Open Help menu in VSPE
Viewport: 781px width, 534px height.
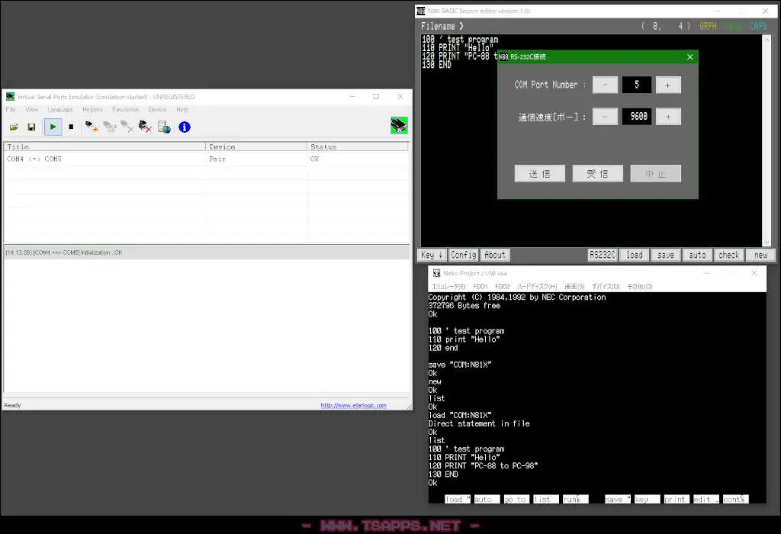pyautogui.click(x=182, y=110)
